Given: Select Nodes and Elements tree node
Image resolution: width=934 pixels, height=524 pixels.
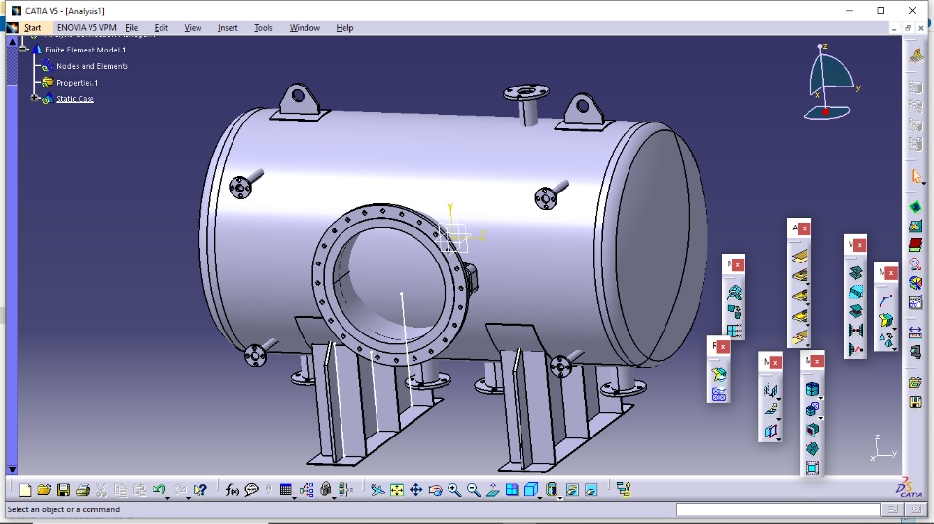Looking at the screenshot, I should (92, 66).
